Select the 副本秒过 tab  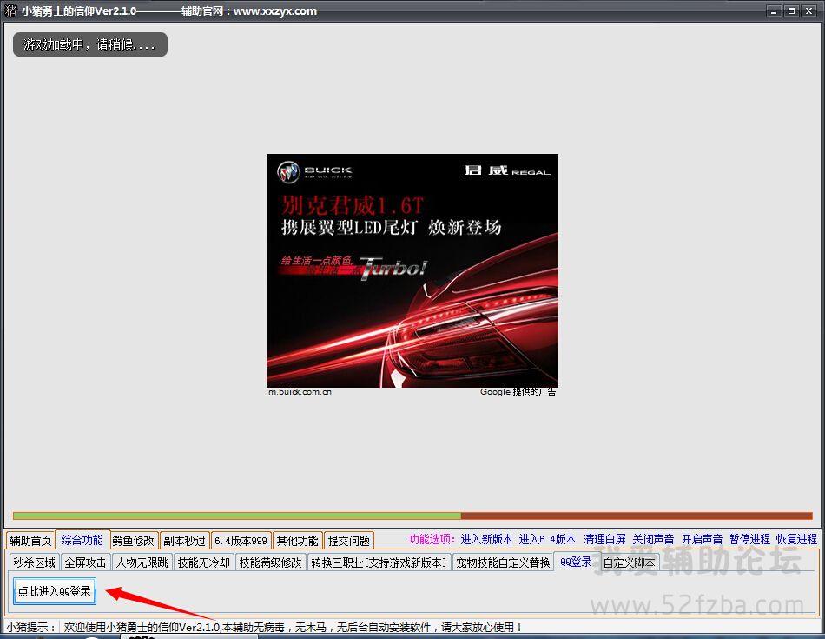click(184, 541)
